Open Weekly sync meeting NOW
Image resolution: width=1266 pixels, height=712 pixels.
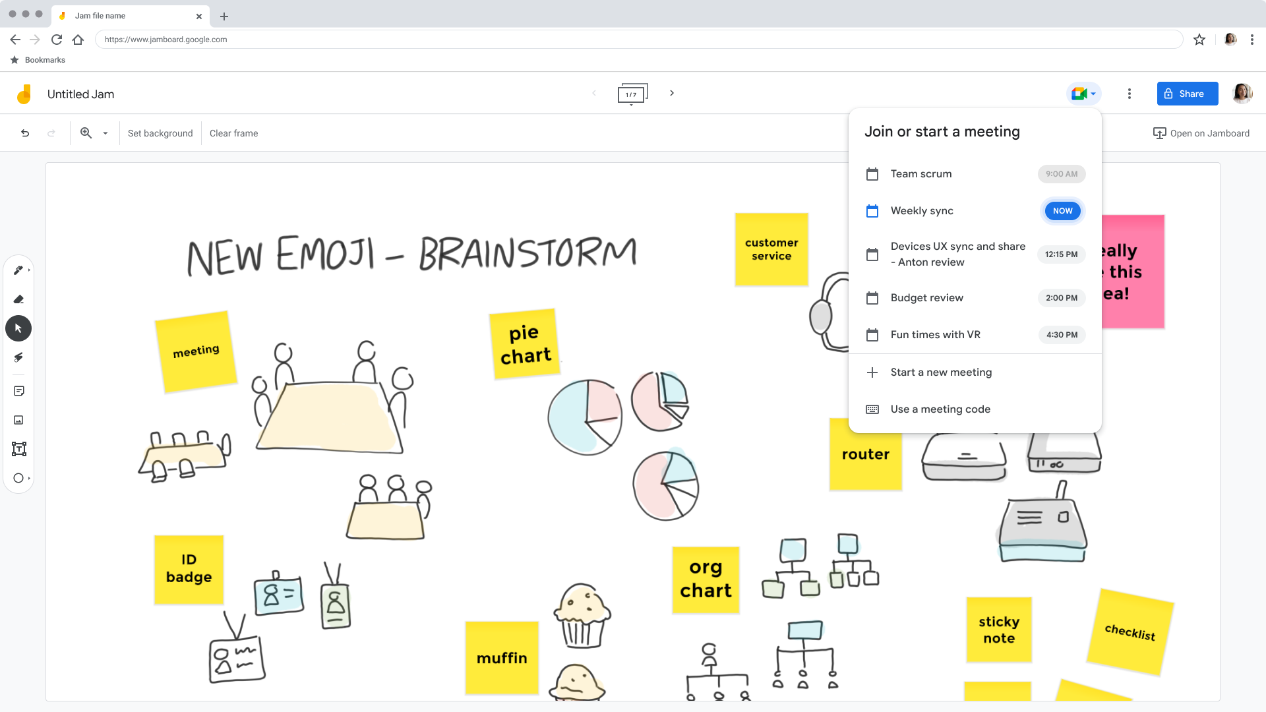pyautogui.click(x=1062, y=210)
